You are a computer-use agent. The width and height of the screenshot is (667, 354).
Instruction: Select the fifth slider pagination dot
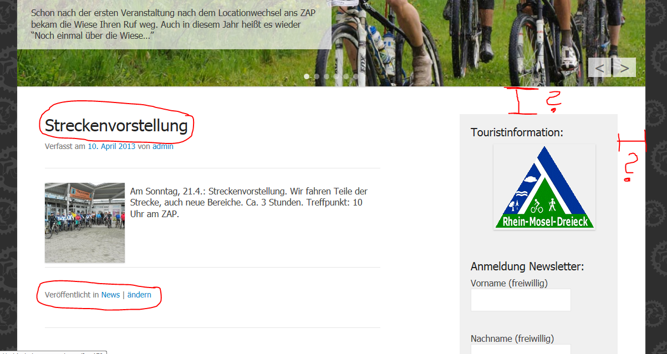[x=347, y=76]
